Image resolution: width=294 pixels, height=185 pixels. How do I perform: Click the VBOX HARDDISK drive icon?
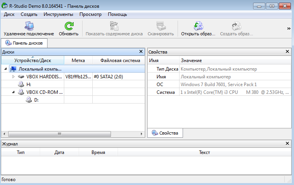click(21, 76)
